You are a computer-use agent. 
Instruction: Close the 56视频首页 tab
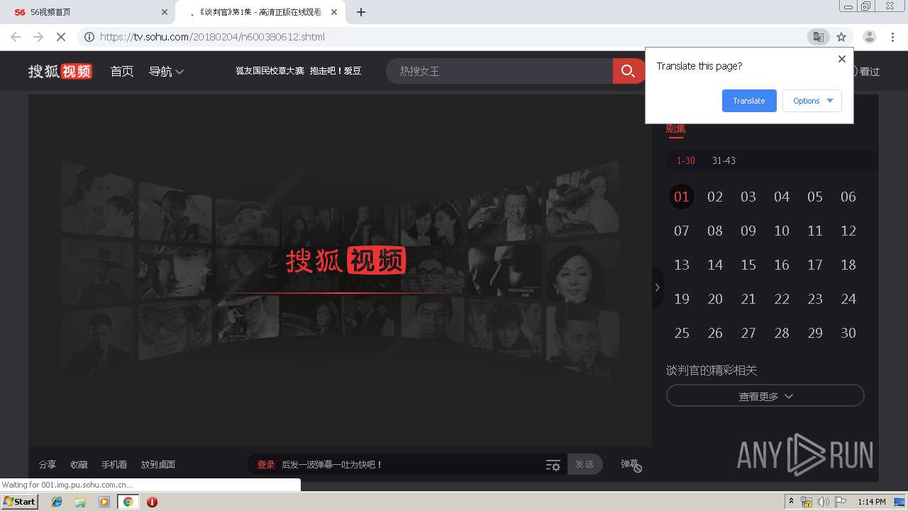[165, 12]
